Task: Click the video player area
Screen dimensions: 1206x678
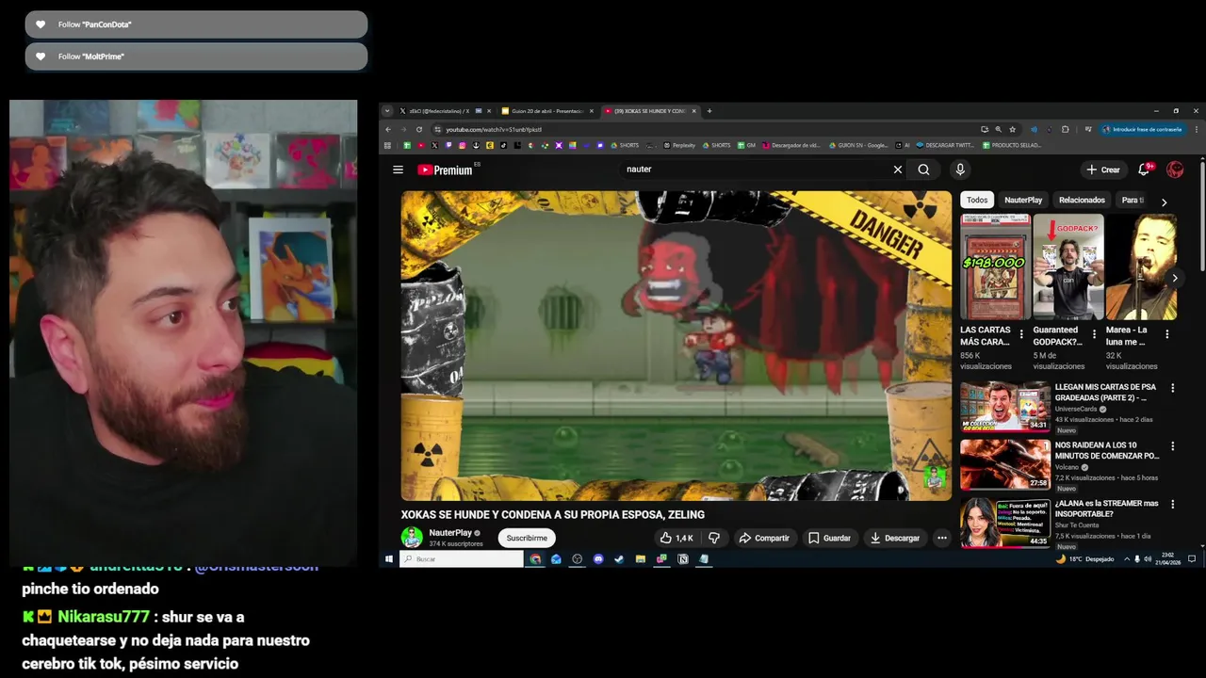Action: pyautogui.click(x=676, y=346)
